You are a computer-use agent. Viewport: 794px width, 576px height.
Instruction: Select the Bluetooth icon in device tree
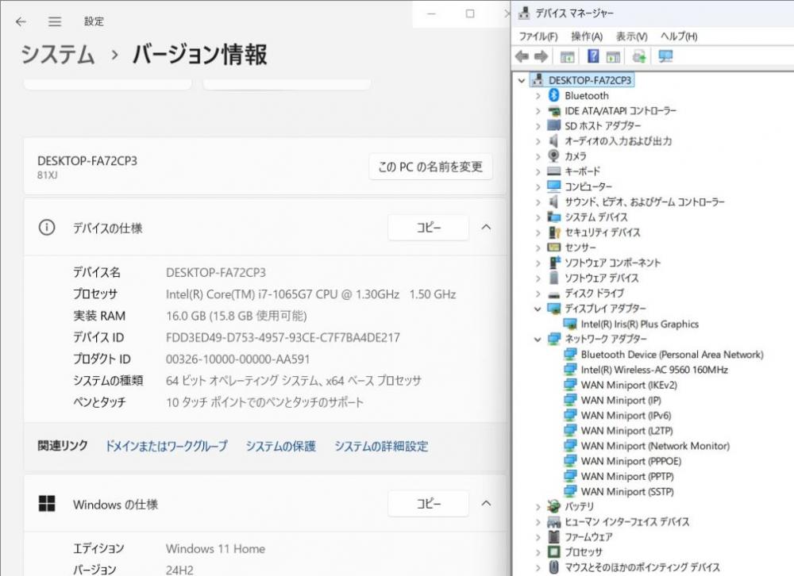554,95
